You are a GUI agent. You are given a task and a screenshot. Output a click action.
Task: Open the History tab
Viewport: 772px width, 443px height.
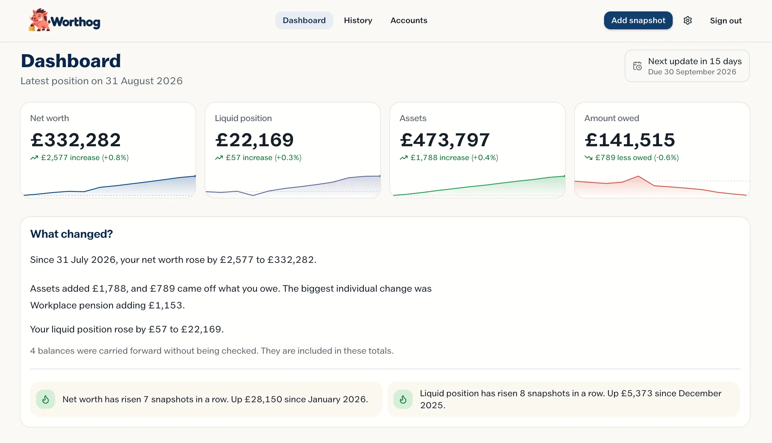tap(358, 20)
